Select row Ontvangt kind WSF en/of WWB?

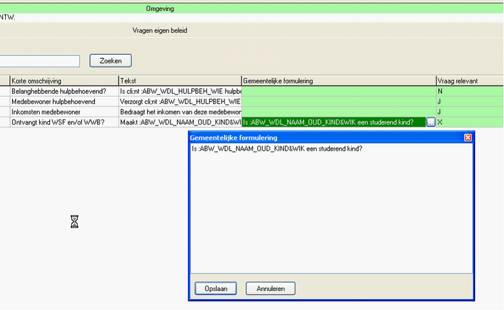pos(64,122)
